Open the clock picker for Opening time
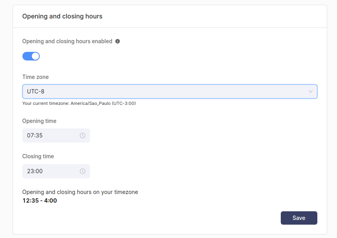 point(83,135)
